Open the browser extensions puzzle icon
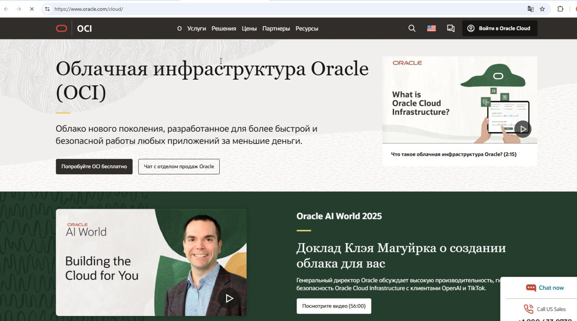Viewport: 577px width, 321px height. pyautogui.click(x=560, y=9)
